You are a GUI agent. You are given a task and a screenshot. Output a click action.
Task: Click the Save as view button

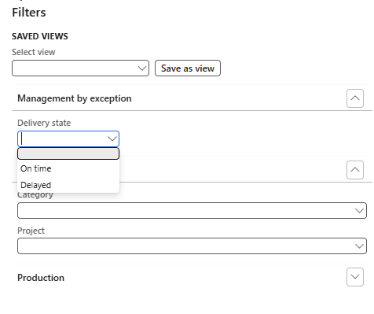pyautogui.click(x=188, y=68)
